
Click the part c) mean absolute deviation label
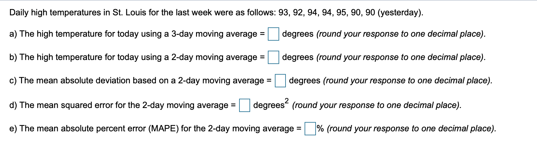(140, 81)
